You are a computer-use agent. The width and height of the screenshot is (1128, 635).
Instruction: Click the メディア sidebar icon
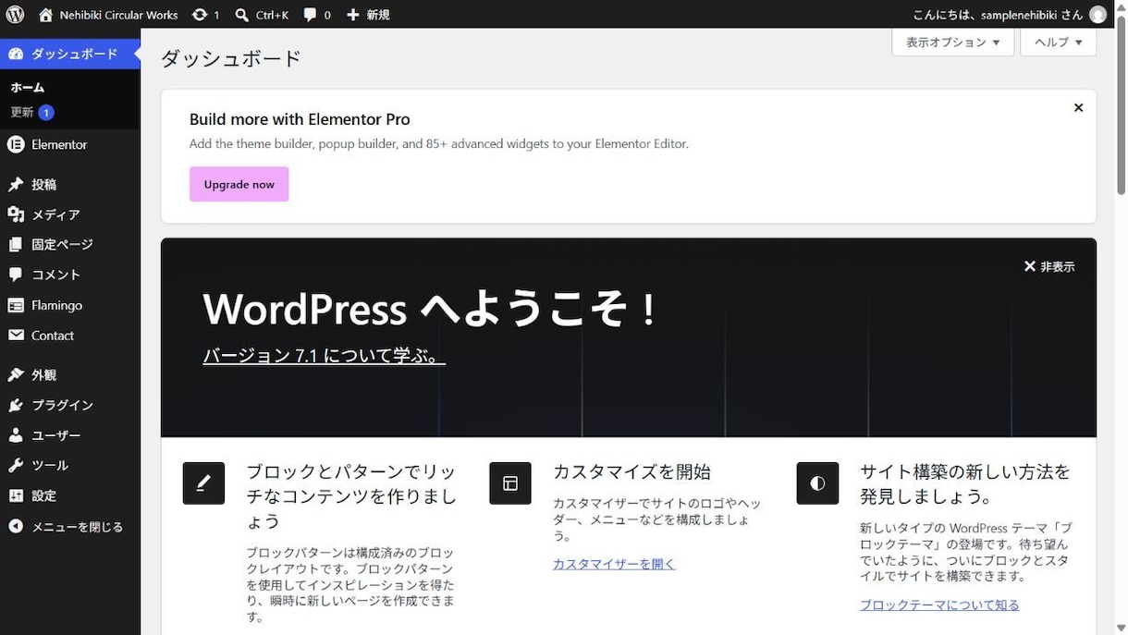point(16,214)
